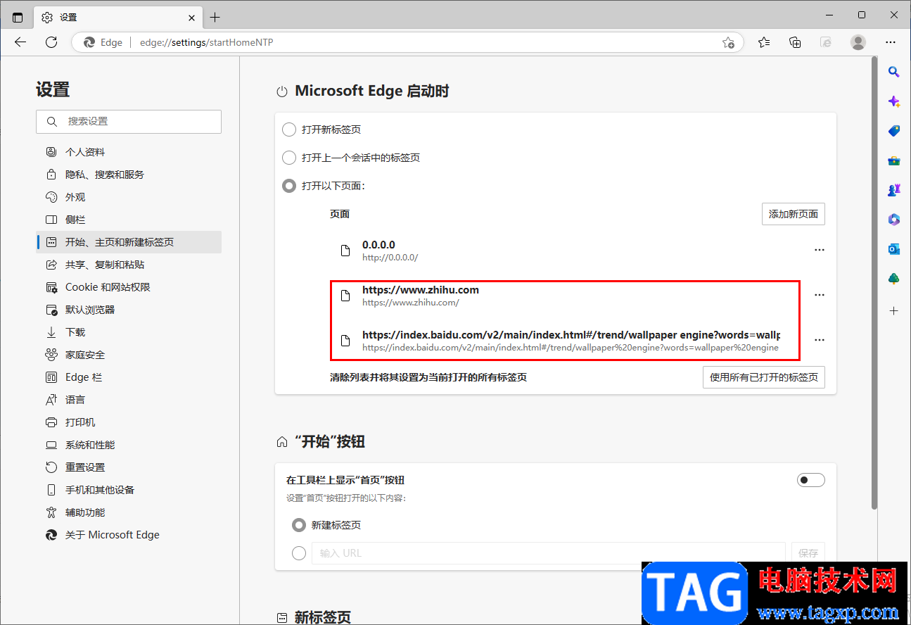Image resolution: width=911 pixels, height=625 pixels.
Task: Open more options for index.baidu.com page
Action: click(x=819, y=340)
